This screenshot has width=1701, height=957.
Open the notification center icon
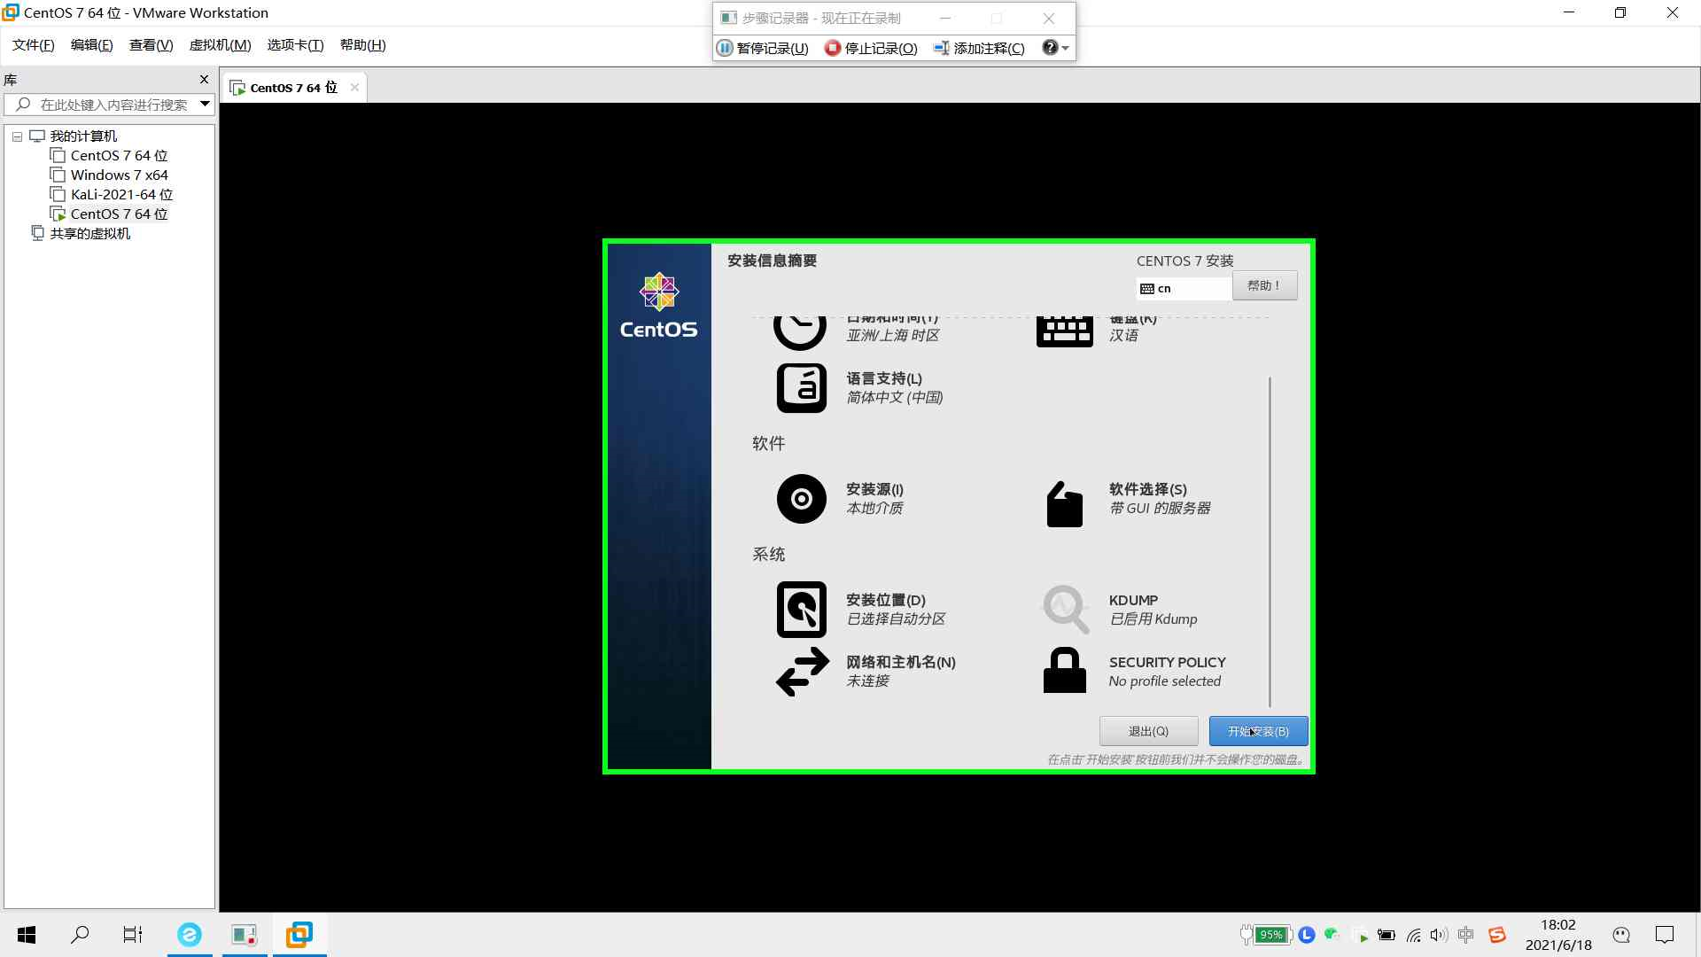click(1665, 935)
